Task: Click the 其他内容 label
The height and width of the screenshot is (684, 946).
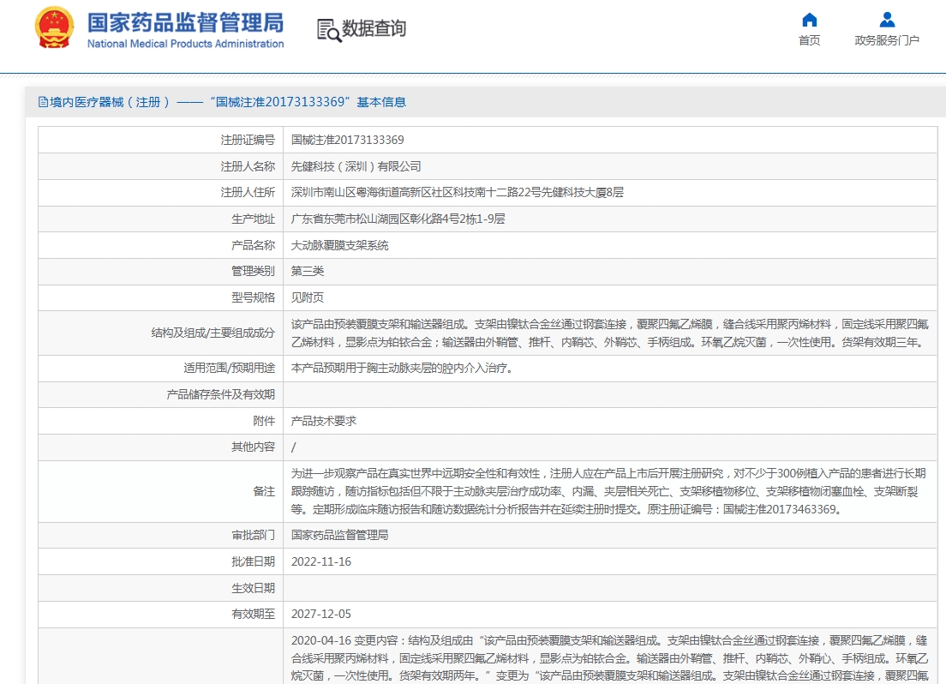Action: (x=253, y=447)
